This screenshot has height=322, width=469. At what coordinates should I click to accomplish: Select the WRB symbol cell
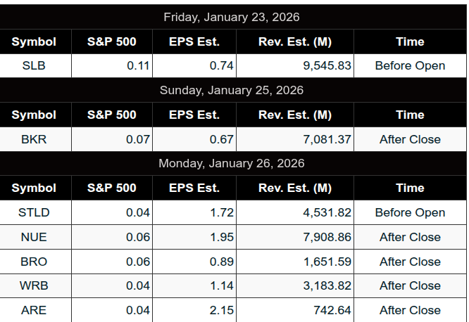point(34,285)
